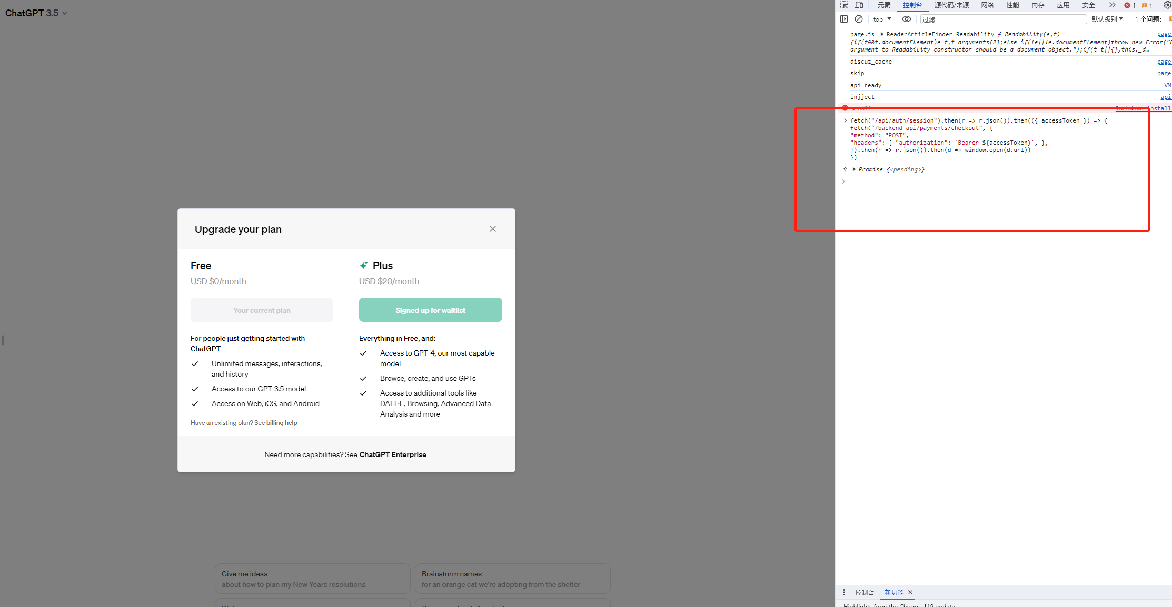Viewport: 1172px width, 607px height.
Task: Clear the console with the ban icon
Action: (859, 19)
